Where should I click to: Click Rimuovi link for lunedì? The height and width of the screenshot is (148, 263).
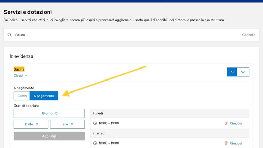click(x=236, y=123)
